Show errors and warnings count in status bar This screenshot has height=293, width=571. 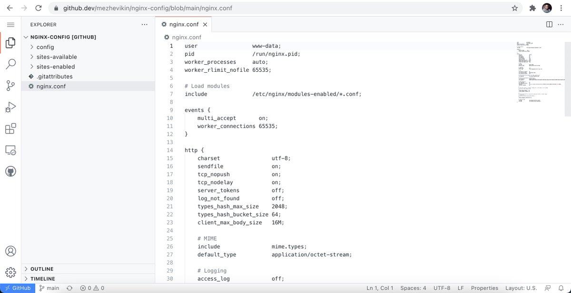click(92, 288)
